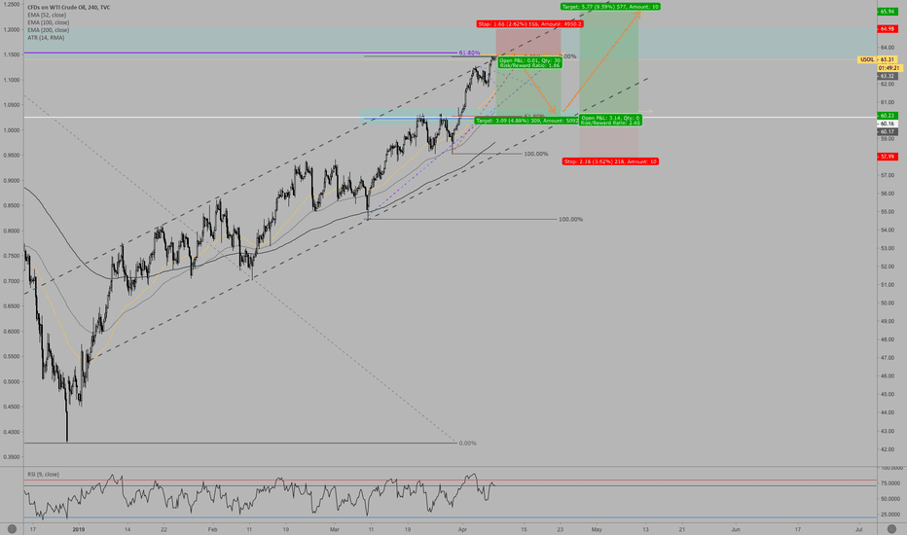Image resolution: width=907 pixels, height=535 pixels.
Task: Click the Jun label on the date axis
Action: pyautogui.click(x=736, y=529)
